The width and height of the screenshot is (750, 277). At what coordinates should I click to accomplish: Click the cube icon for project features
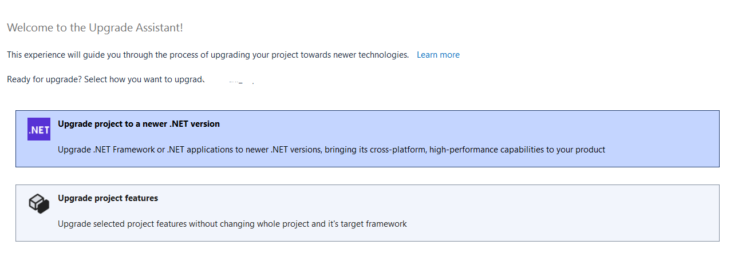click(x=39, y=203)
